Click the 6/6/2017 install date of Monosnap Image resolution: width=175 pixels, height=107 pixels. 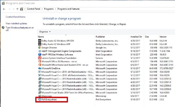135,96
